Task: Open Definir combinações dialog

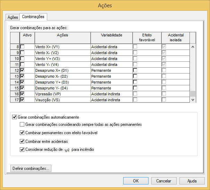Action: pos(31,168)
